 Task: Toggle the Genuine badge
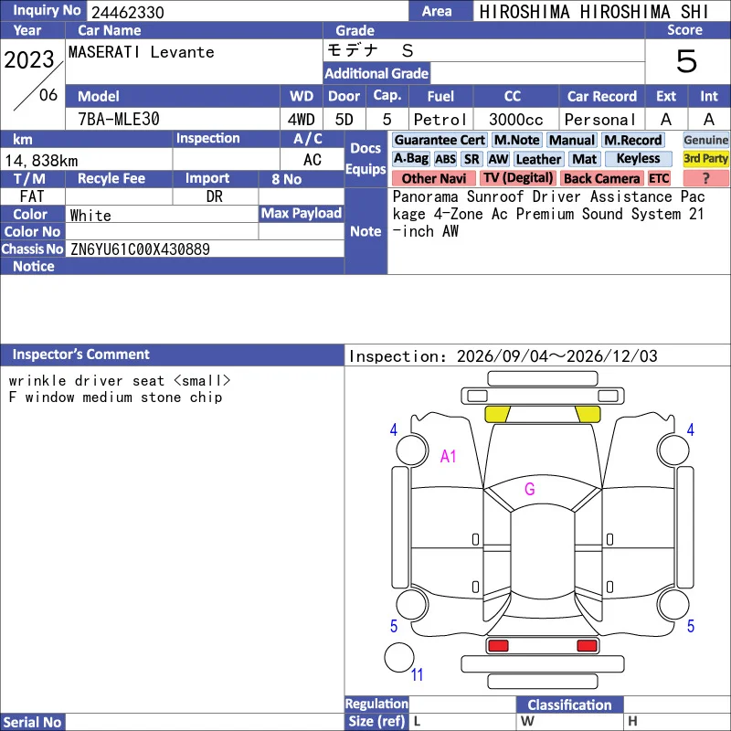(705, 140)
